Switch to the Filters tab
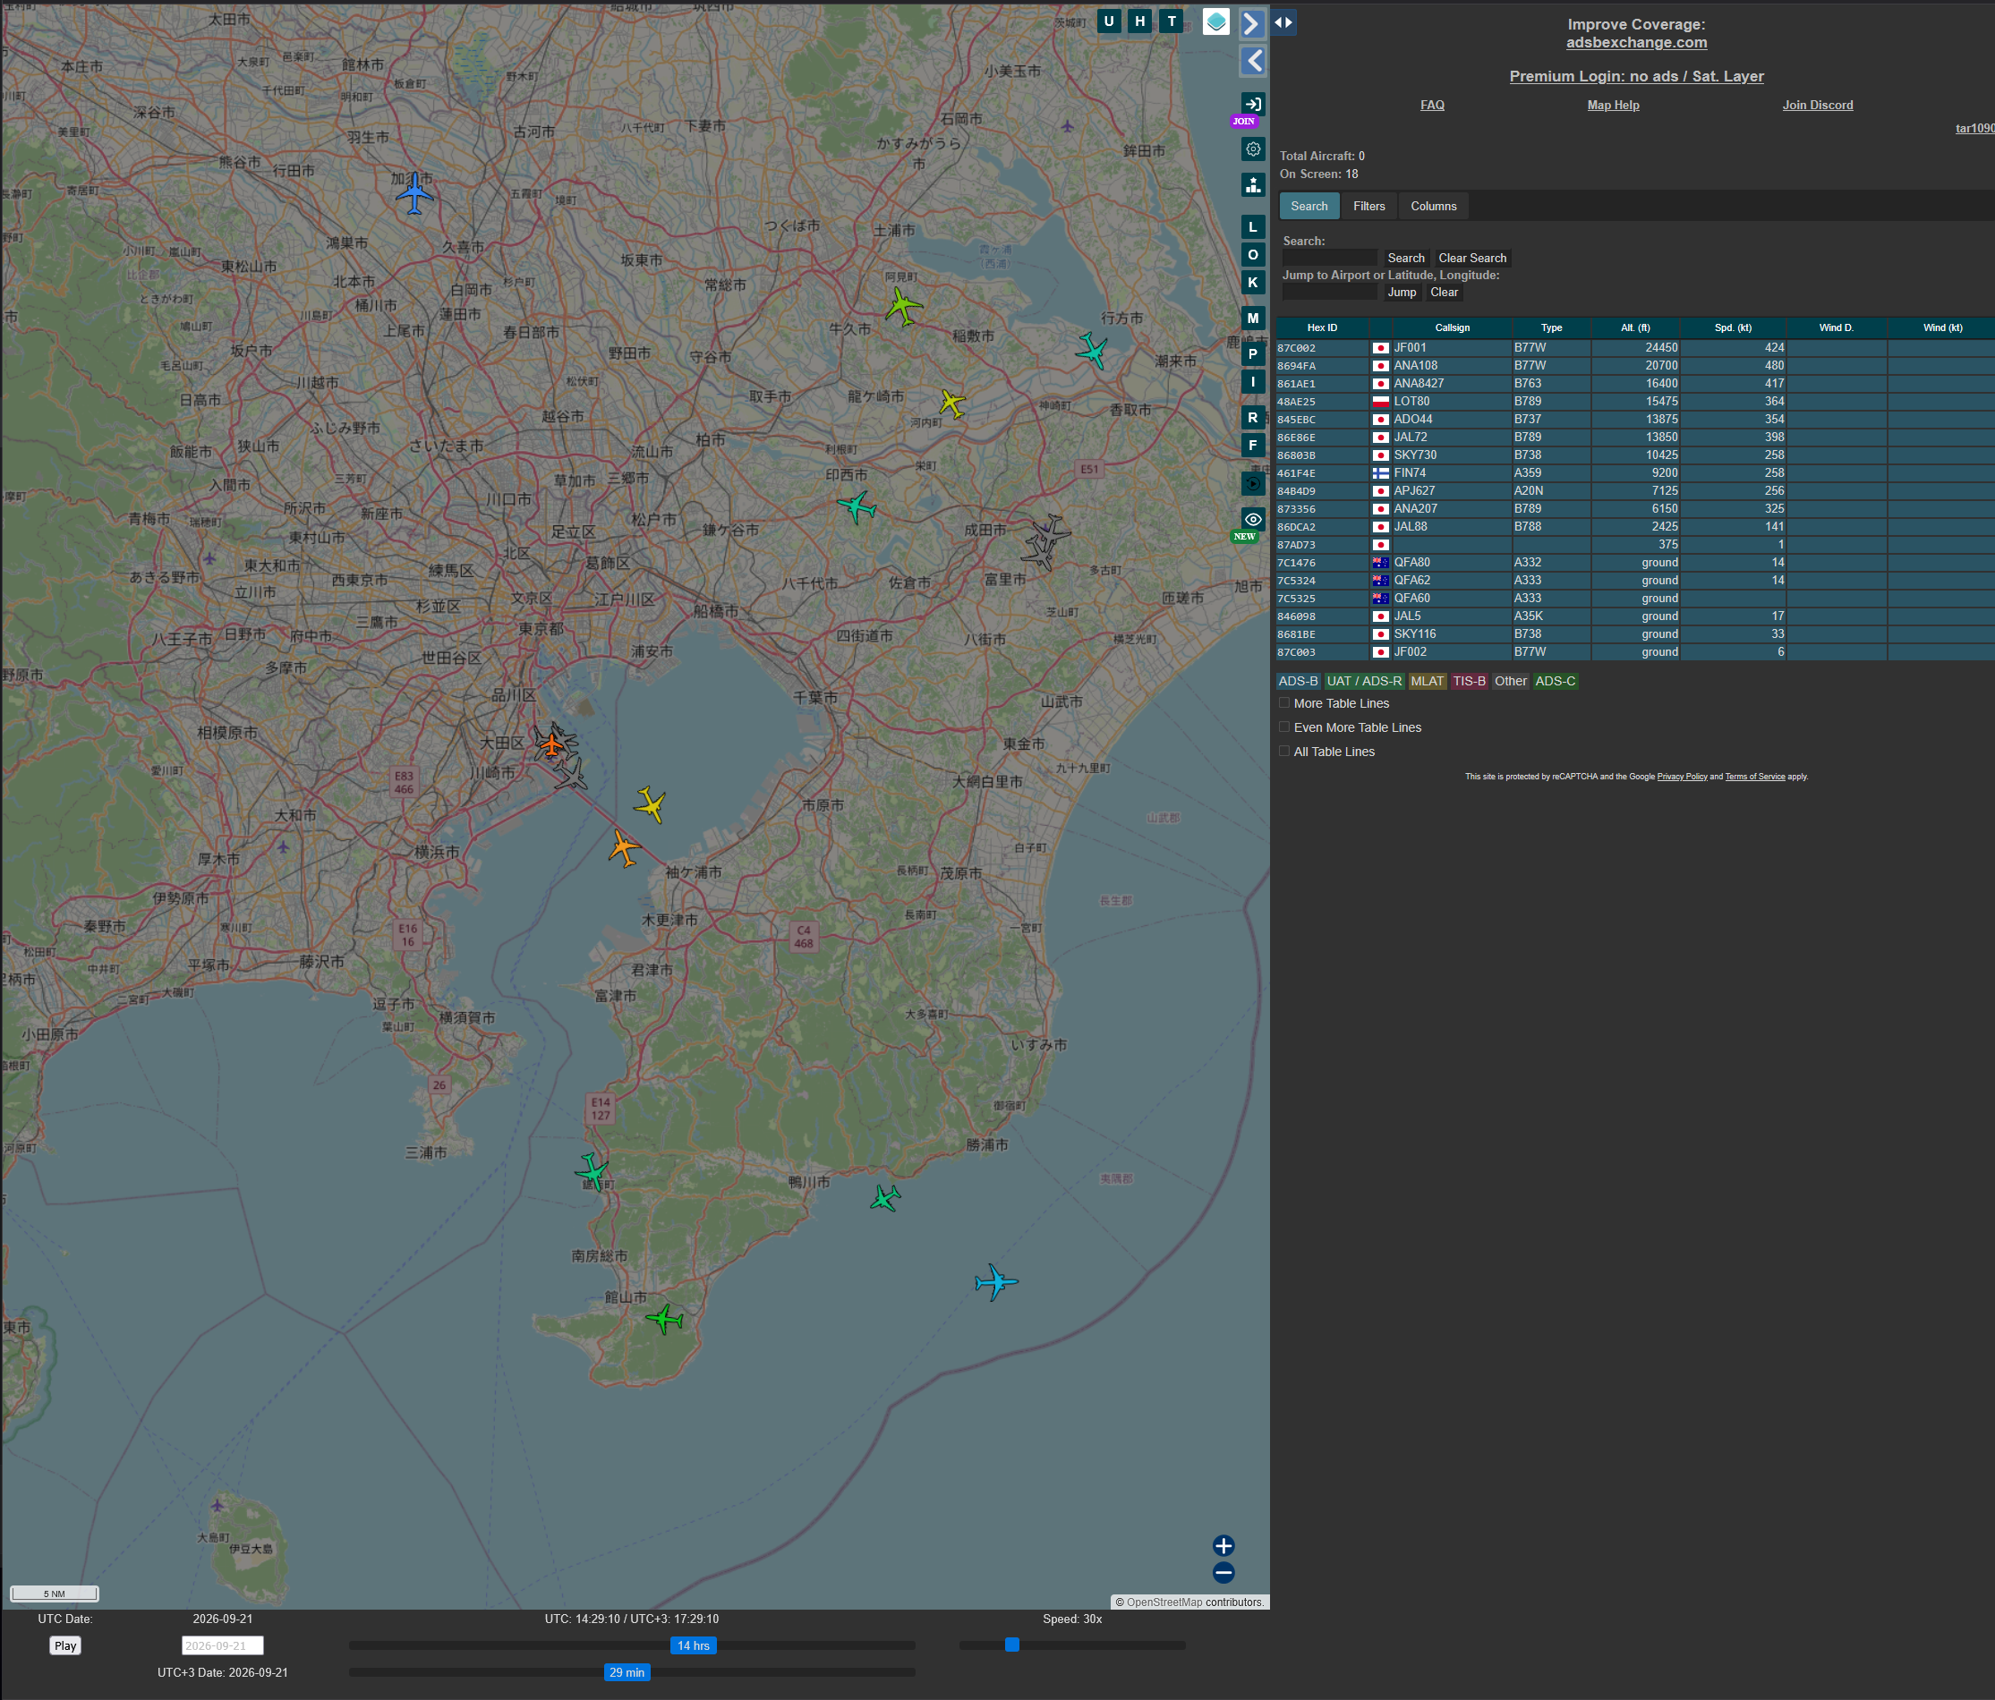This screenshot has width=1995, height=1700. click(x=1369, y=206)
